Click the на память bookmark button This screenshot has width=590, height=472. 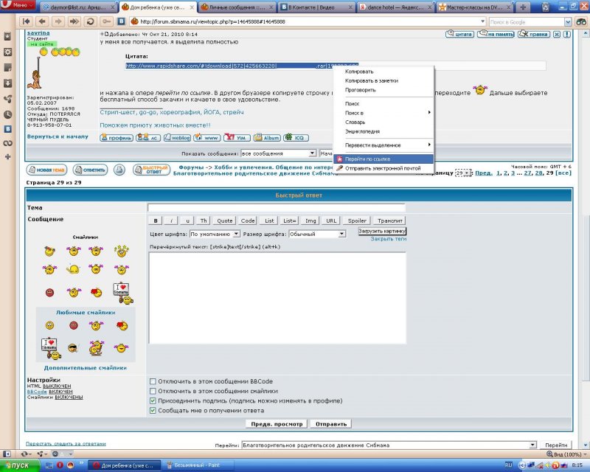[x=496, y=34]
